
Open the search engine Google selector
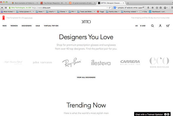[115, 8]
